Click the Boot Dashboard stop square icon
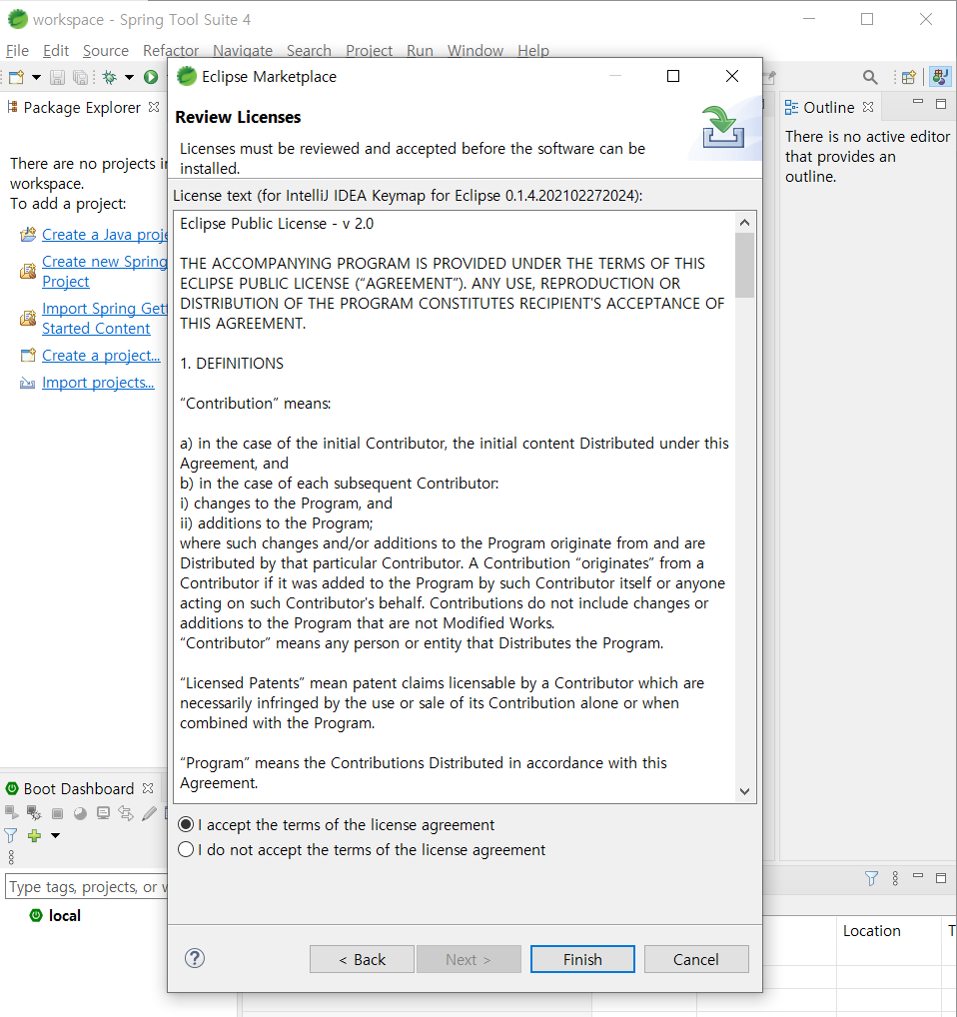 [57, 813]
